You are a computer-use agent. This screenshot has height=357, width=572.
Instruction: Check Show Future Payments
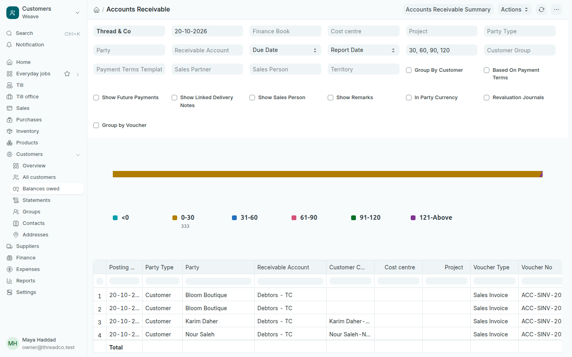tap(96, 98)
